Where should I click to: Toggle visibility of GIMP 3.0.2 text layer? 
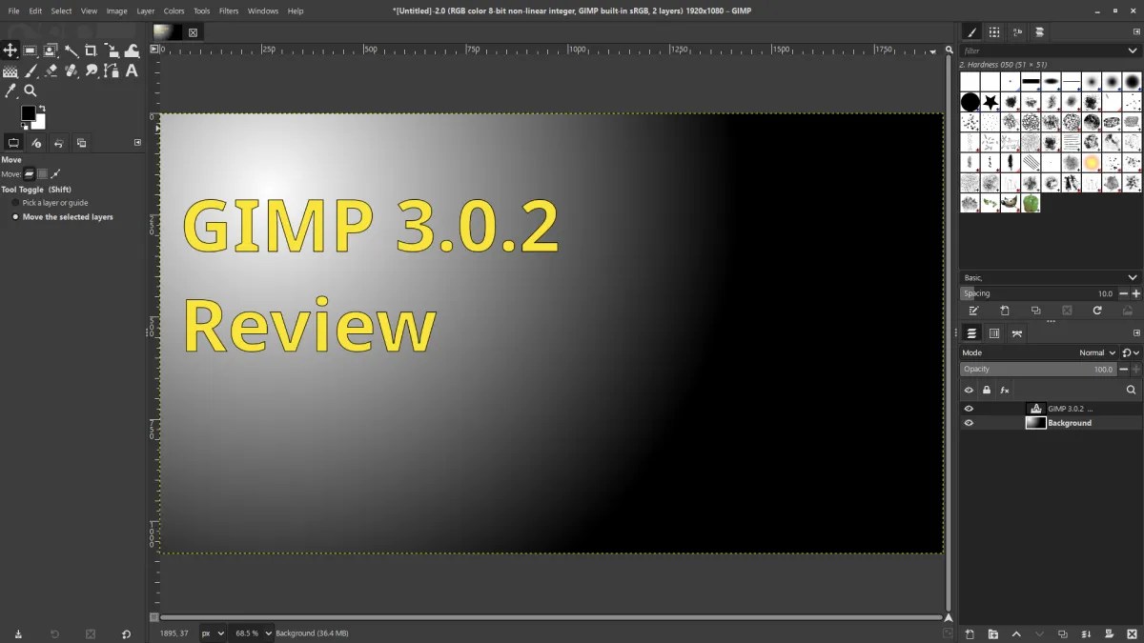click(969, 409)
